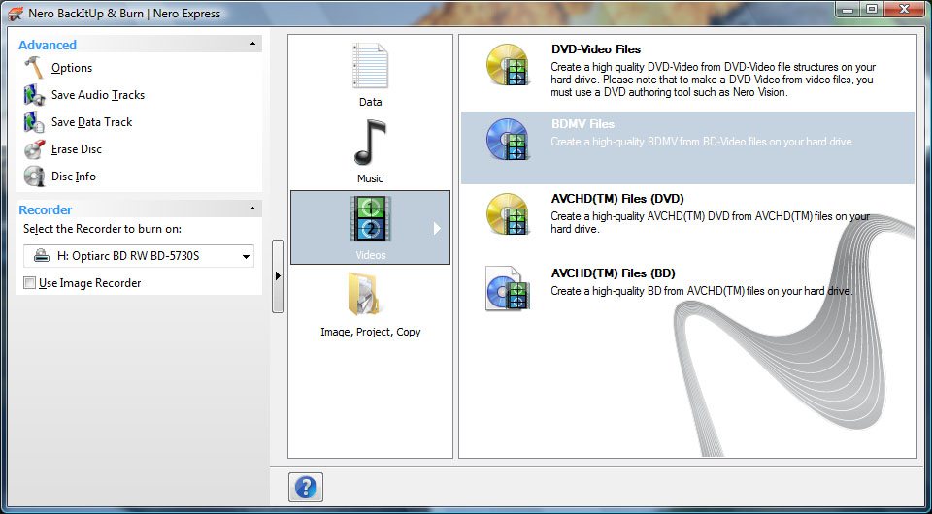Click Erase Disc link
Screen dimensions: 932x514
[x=76, y=149]
